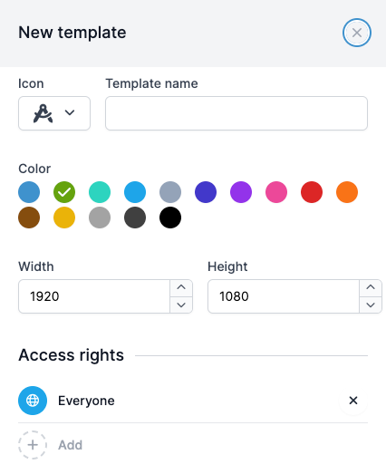Decrease Height with the down arrow
Viewport: 386px width, 474px height.
click(x=371, y=305)
